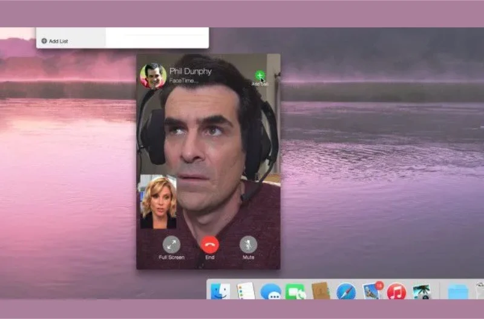
Task: Click the FaceTime status text under caller name
Action: 183,80
